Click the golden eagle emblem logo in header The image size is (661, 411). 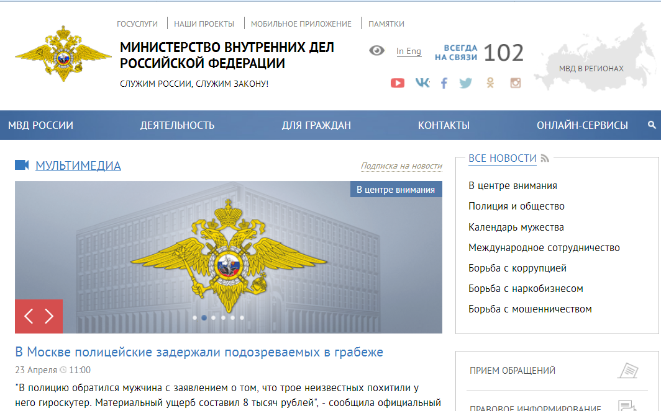(63, 53)
